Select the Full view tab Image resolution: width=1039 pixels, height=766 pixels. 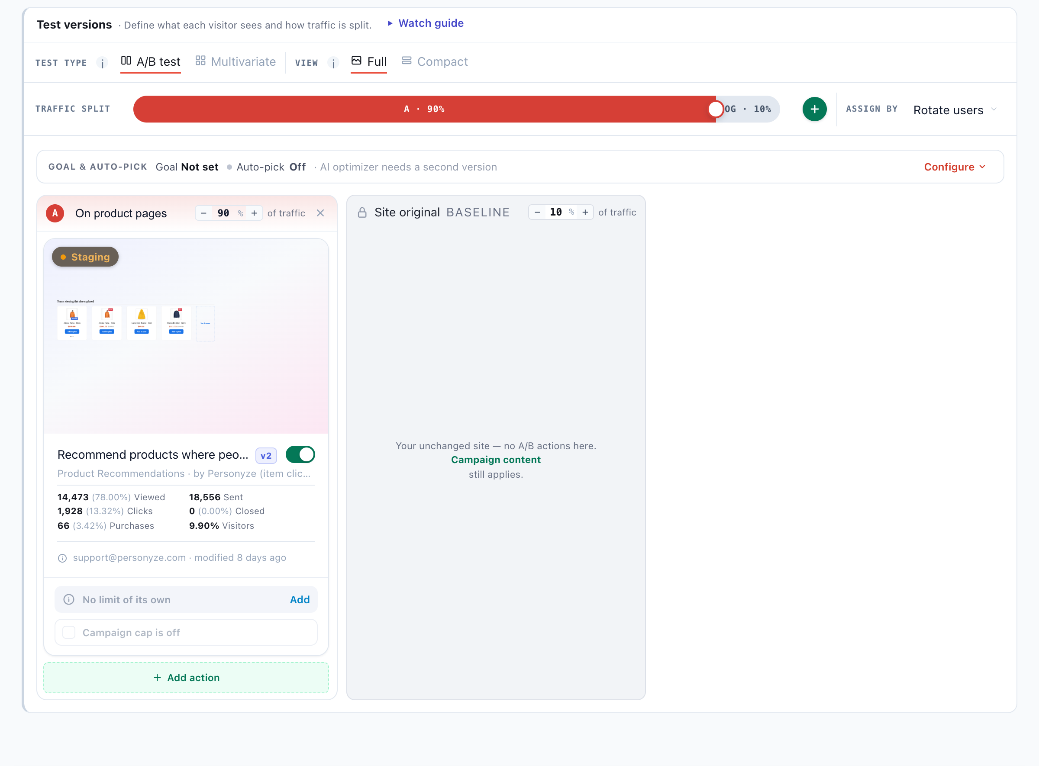[x=369, y=62]
